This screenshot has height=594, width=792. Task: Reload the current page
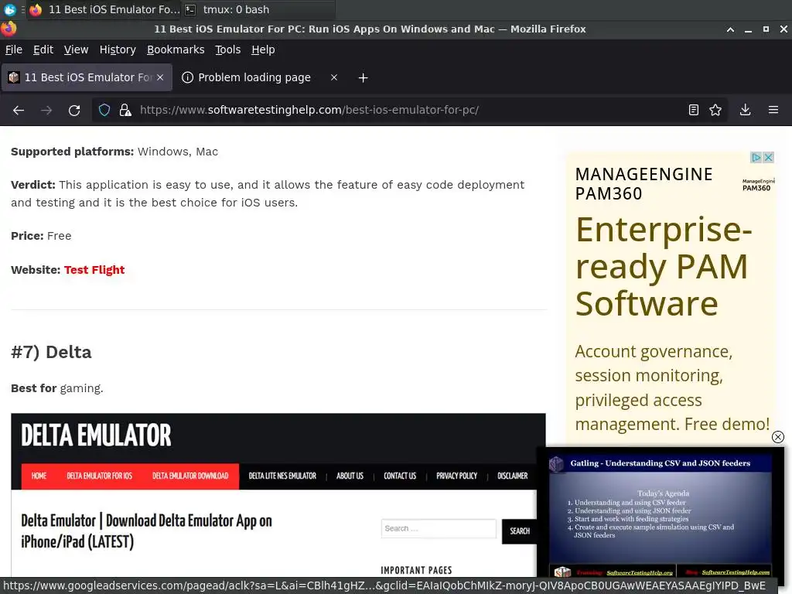tap(74, 110)
